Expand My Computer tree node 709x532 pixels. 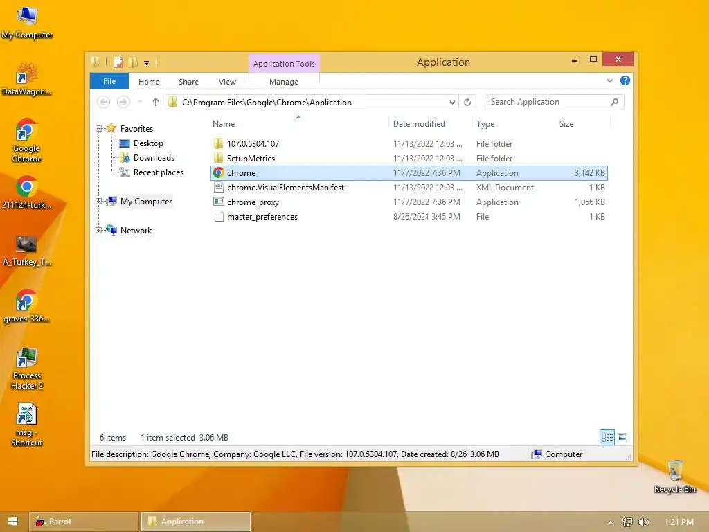[x=98, y=202]
